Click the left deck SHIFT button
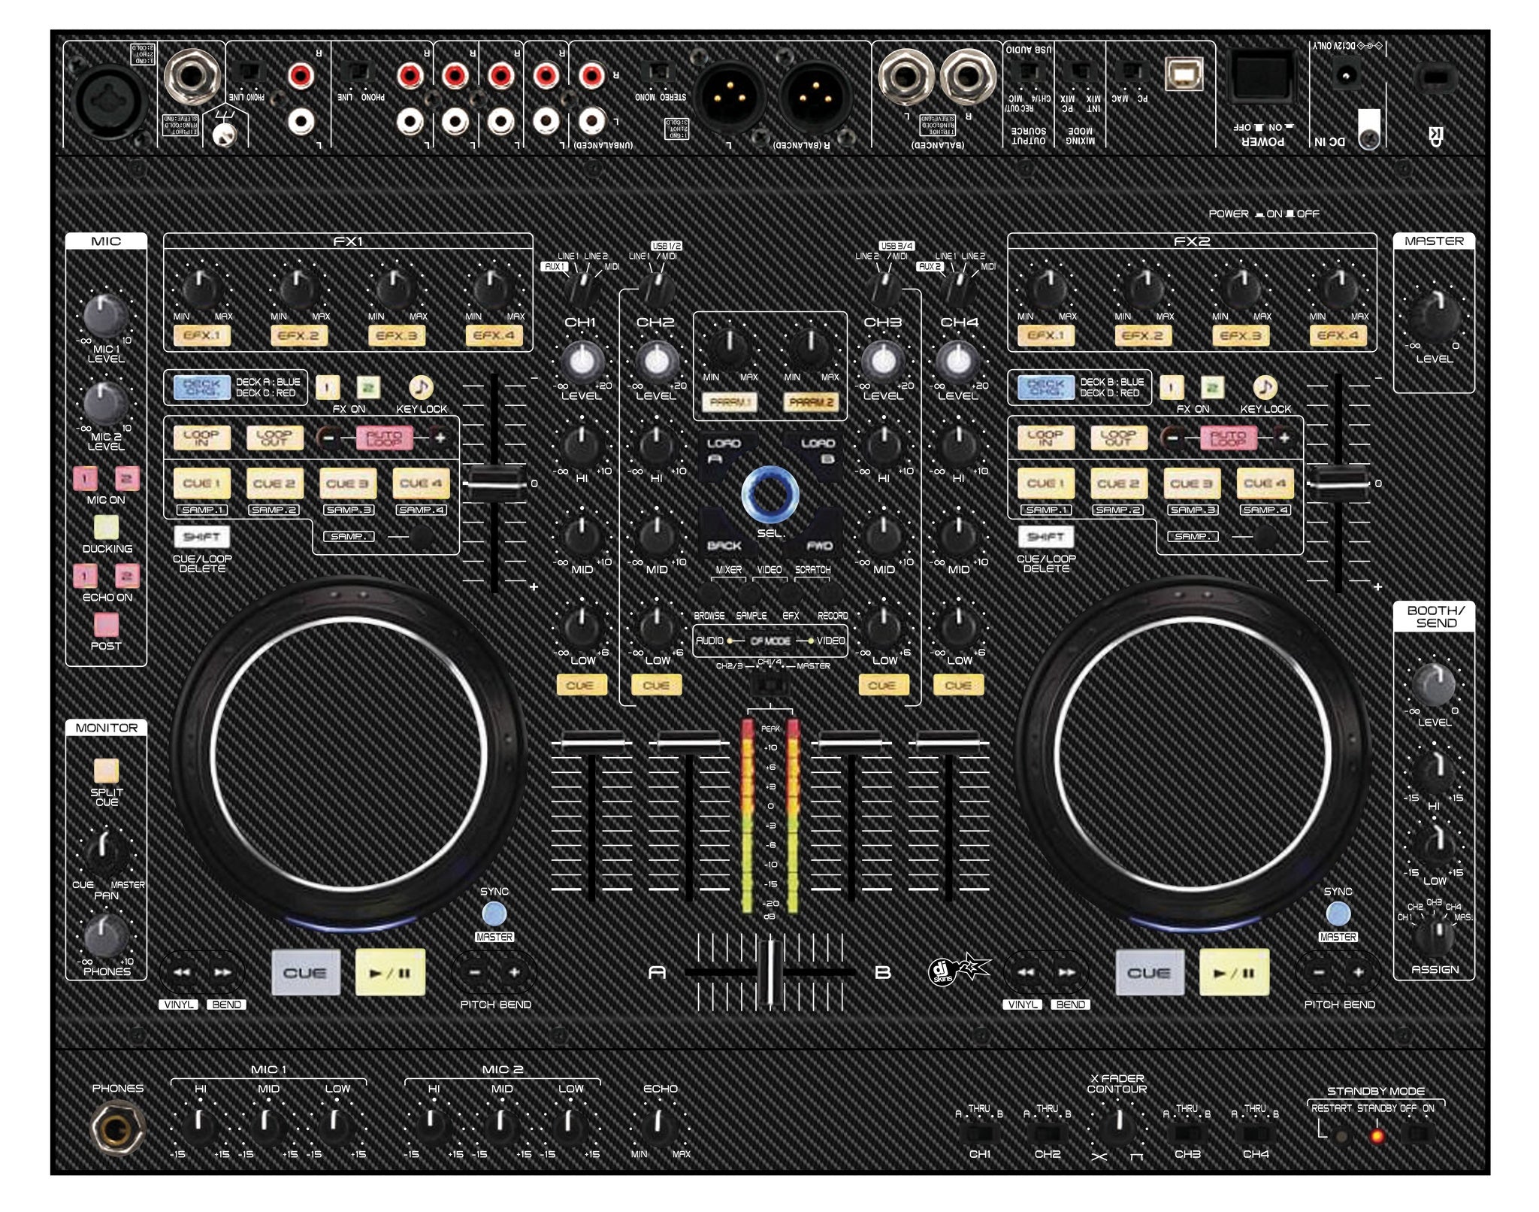This screenshot has height=1212, width=1539. click(201, 536)
